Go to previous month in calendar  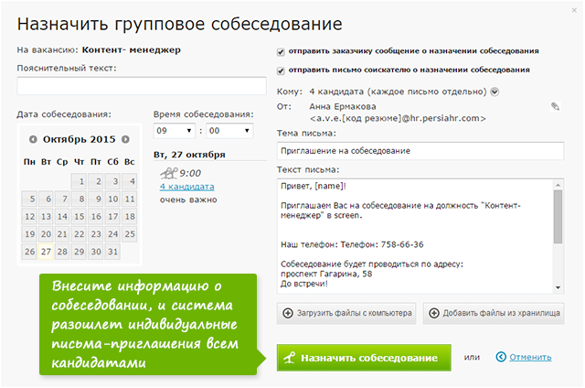33,140
